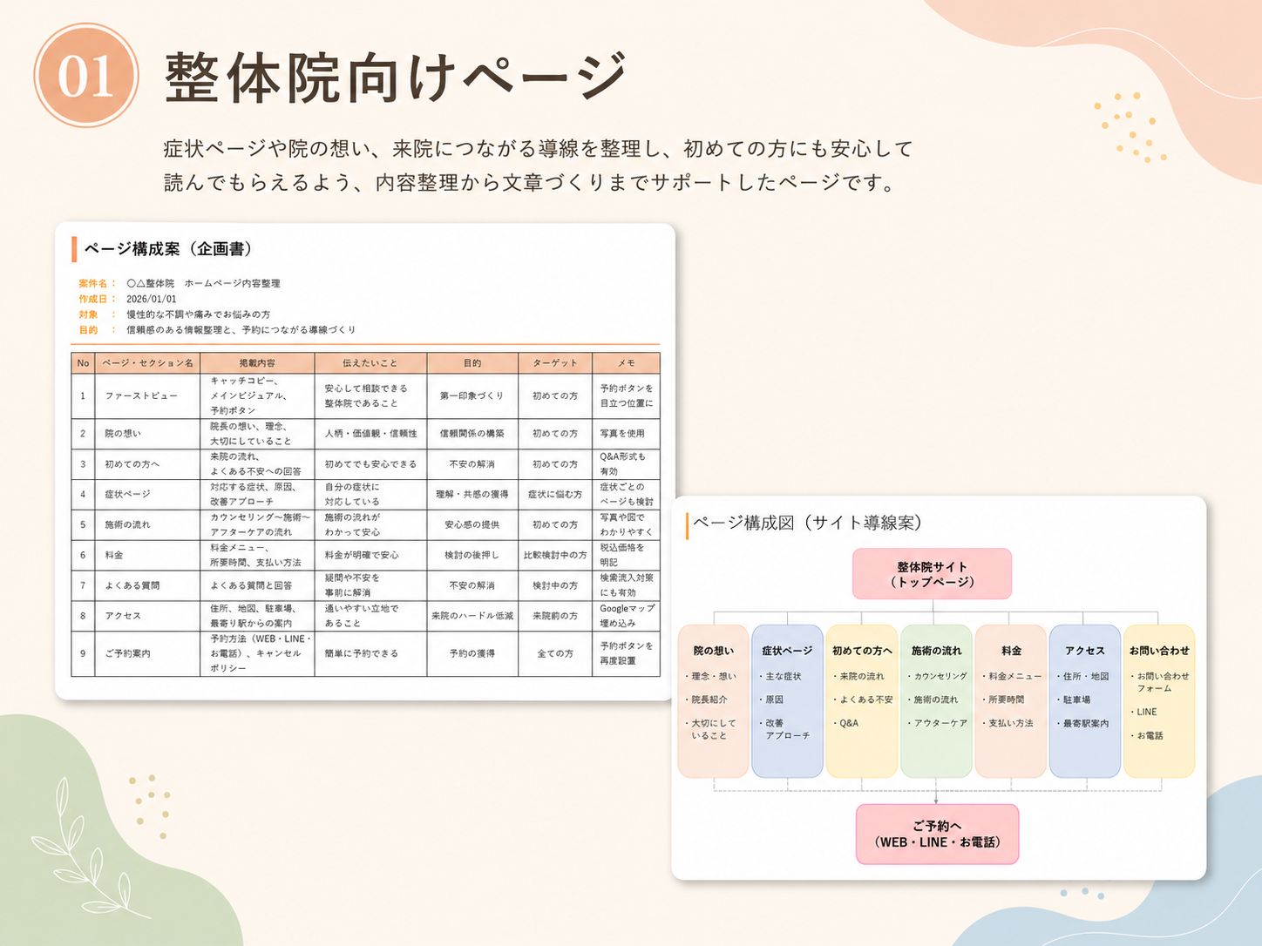1262x946 pixels.
Task: Click 主な症状 in the site map
Action: point(781,676)
